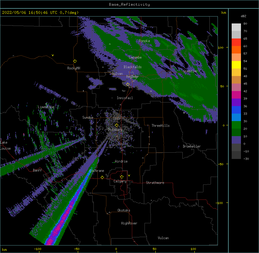Pick the light grey 70-80 dBZ swatch
The image size is (259, 253).
236,27
